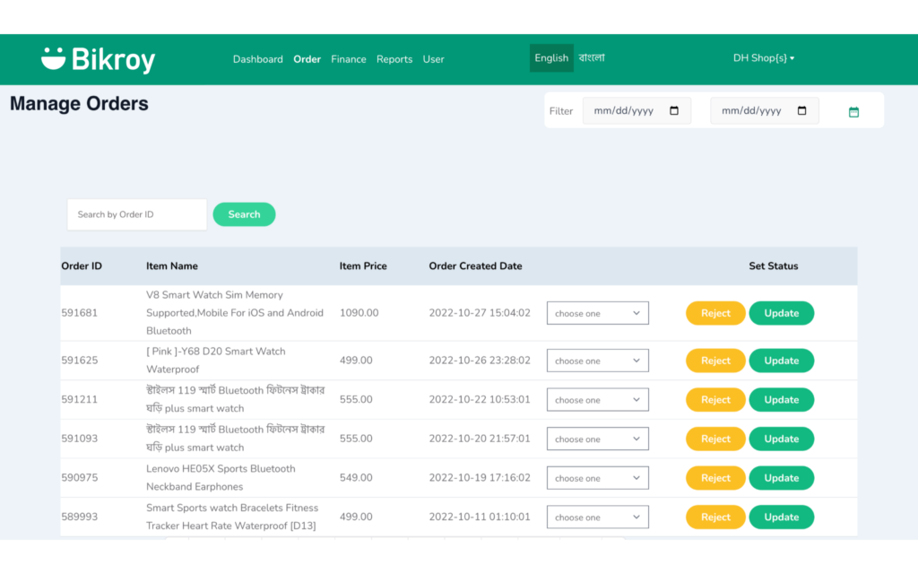918x574 pixels.
Task: Open the Dashboard menu
Action: (x=257, y=59)
